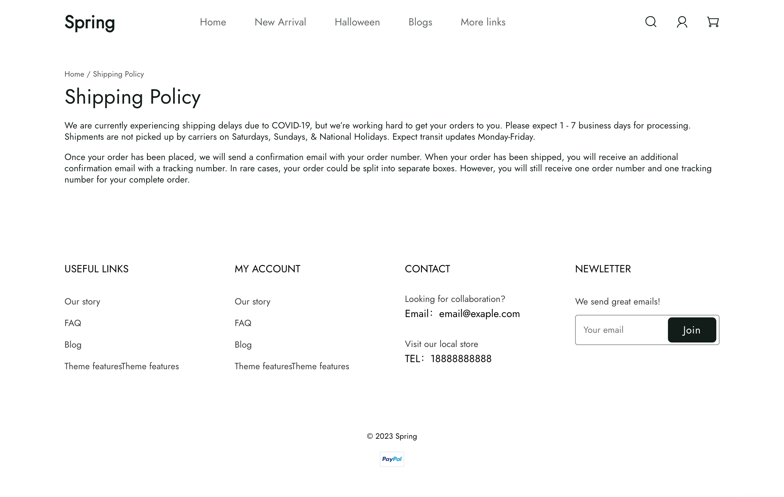
Task: Open FAQ under Useful Links
Action: click(73, 323)
